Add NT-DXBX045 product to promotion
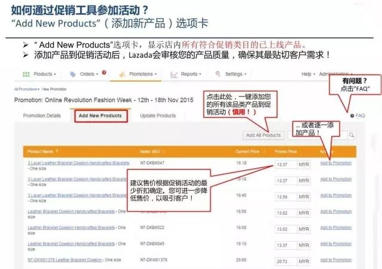382x269 pixels. pos(335,244)
